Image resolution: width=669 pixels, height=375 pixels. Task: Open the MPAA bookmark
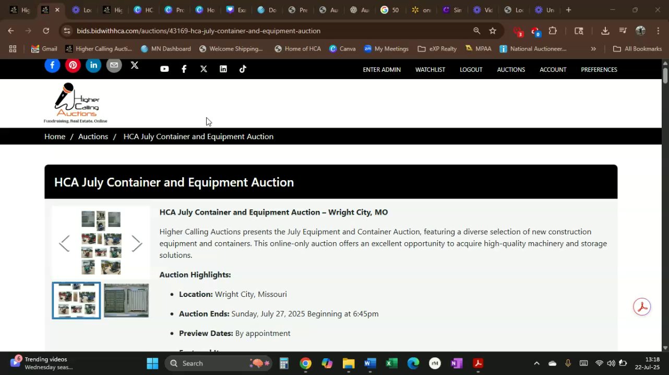point(478,48)
